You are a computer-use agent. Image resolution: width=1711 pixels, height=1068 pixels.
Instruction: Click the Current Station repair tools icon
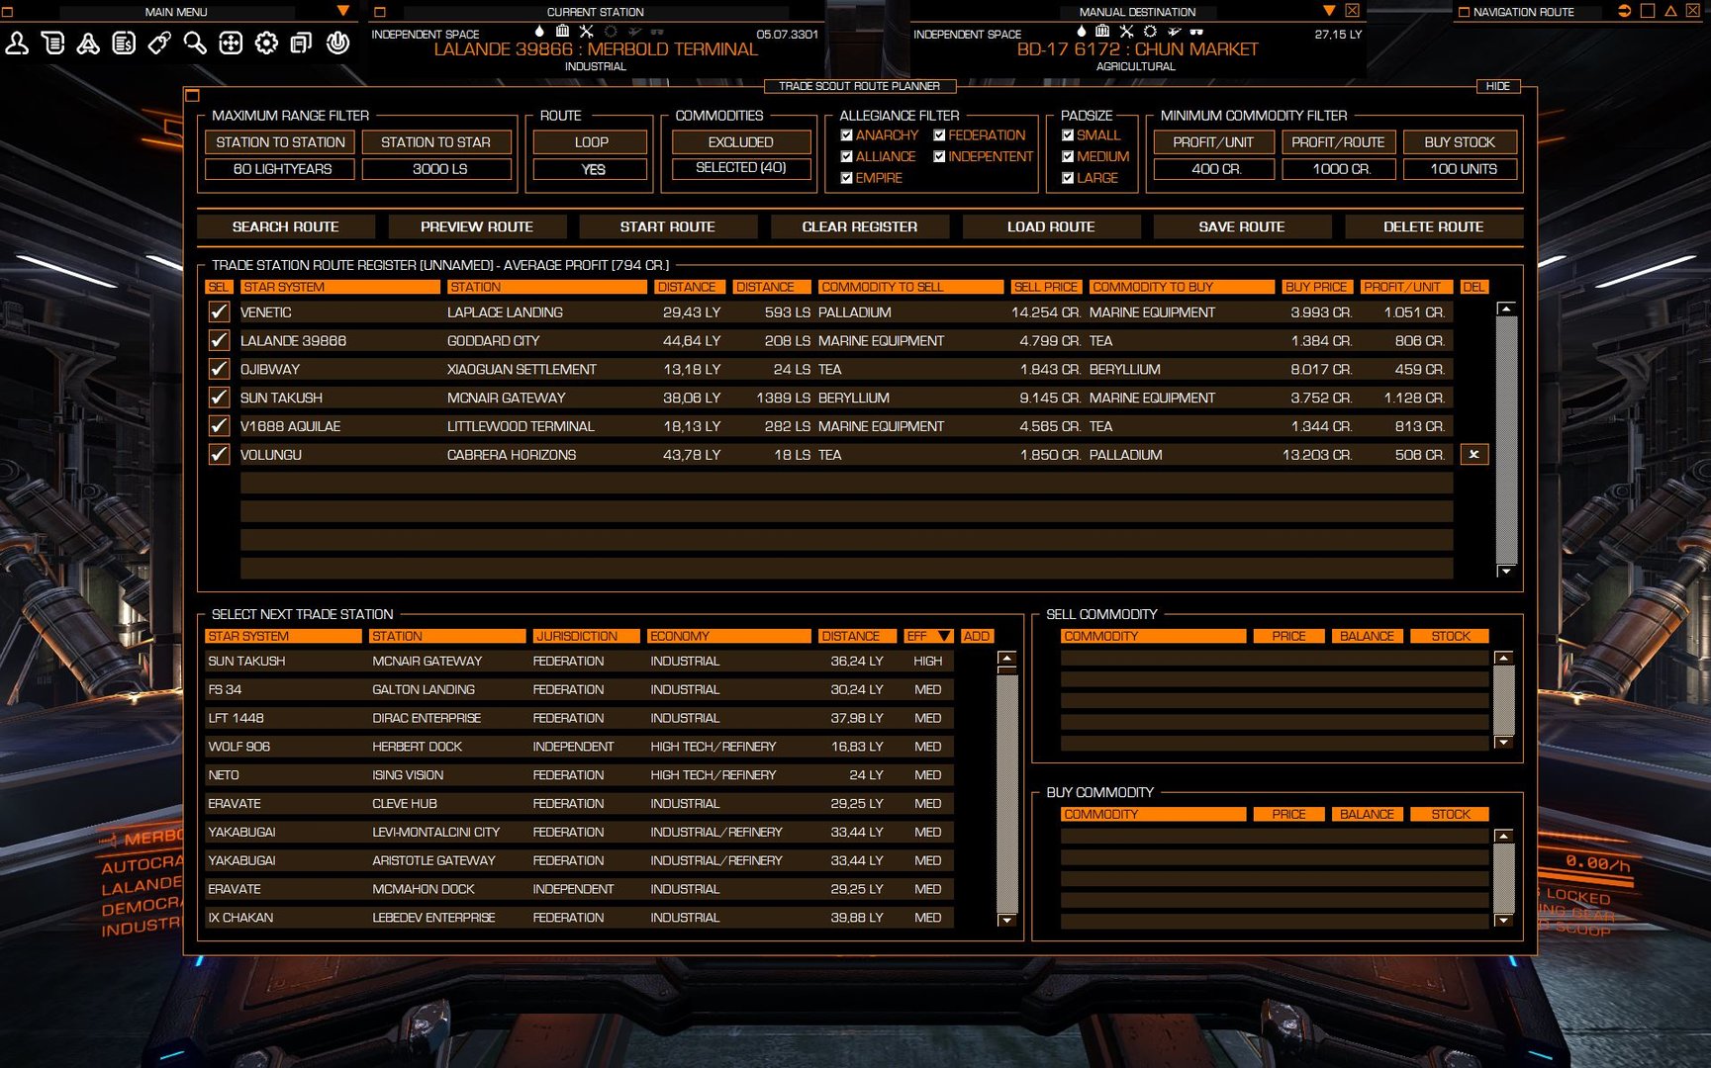(x=586, y=32)
